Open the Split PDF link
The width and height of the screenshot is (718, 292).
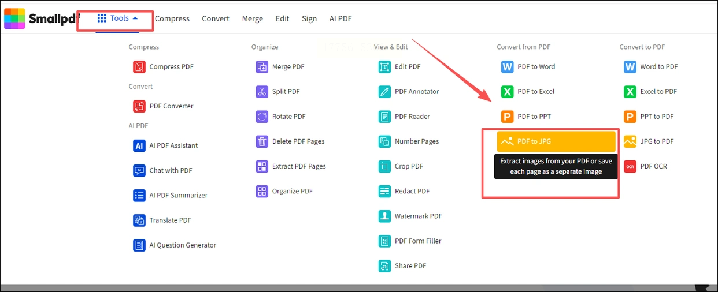286,92
